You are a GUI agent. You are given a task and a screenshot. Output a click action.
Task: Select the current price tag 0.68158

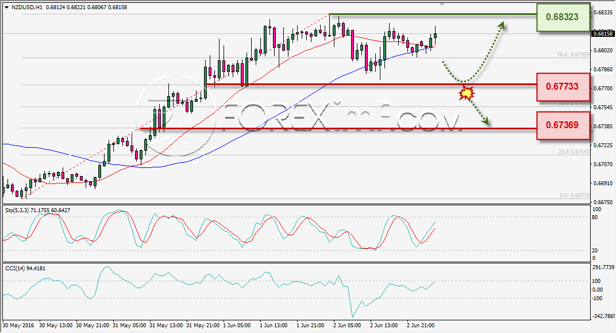pos(603,34)
